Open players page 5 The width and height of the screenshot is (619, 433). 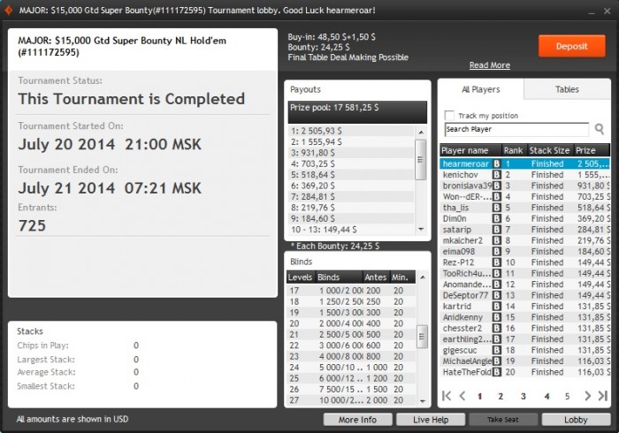click(x=568, y=396)
